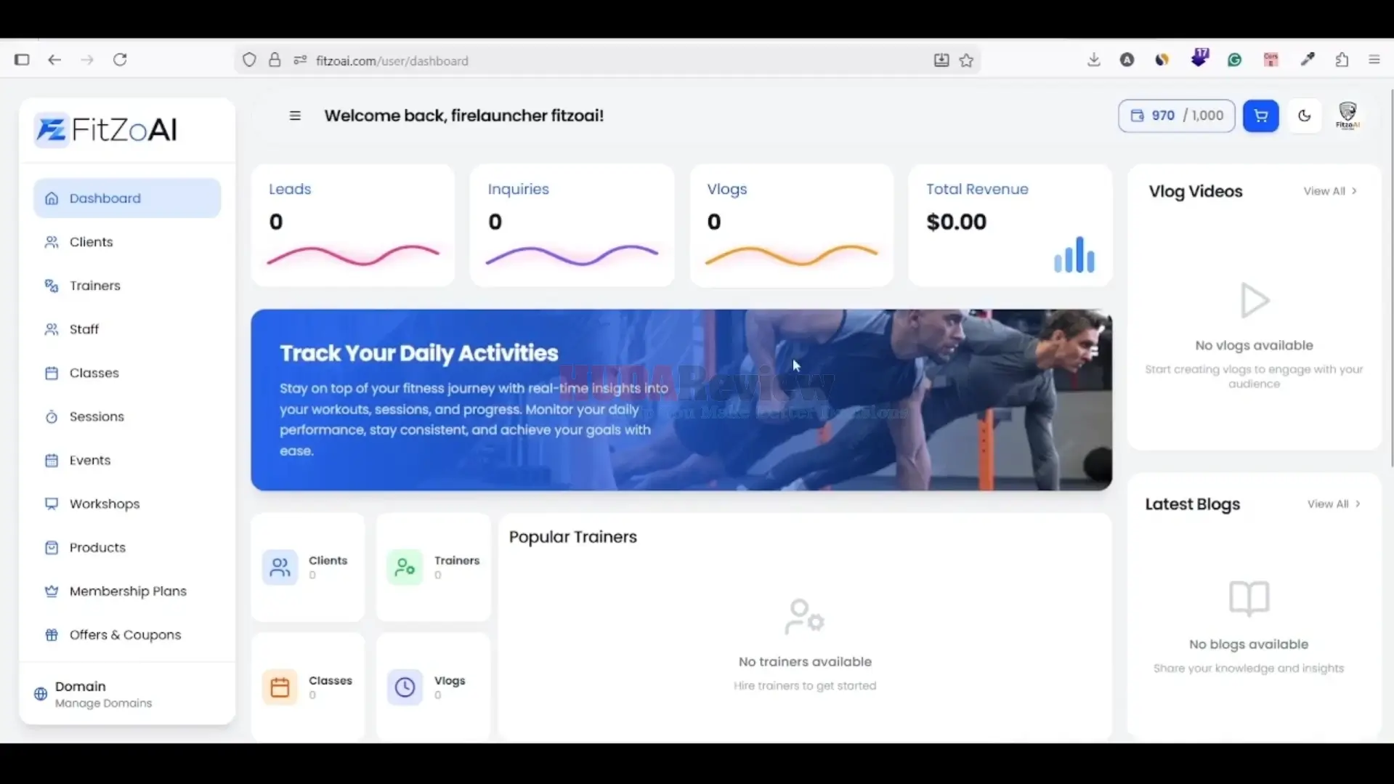Screen dimensions: 1394x784
Task: Toggle the sidebar hamburger menu
Action: click(x=295, y=116)
